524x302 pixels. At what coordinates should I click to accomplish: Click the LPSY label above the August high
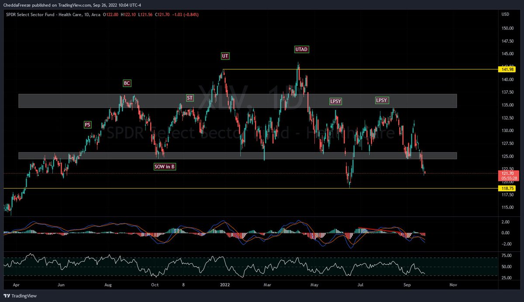(x=382, y=100)
